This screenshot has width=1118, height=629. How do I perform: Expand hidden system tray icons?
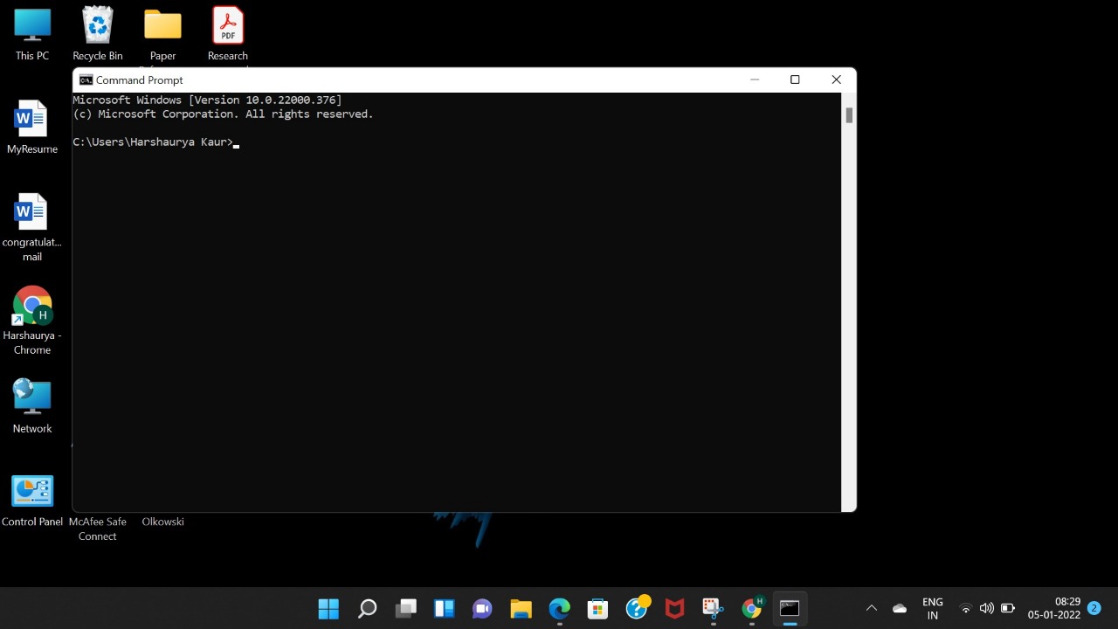click(x=871, y=608)
